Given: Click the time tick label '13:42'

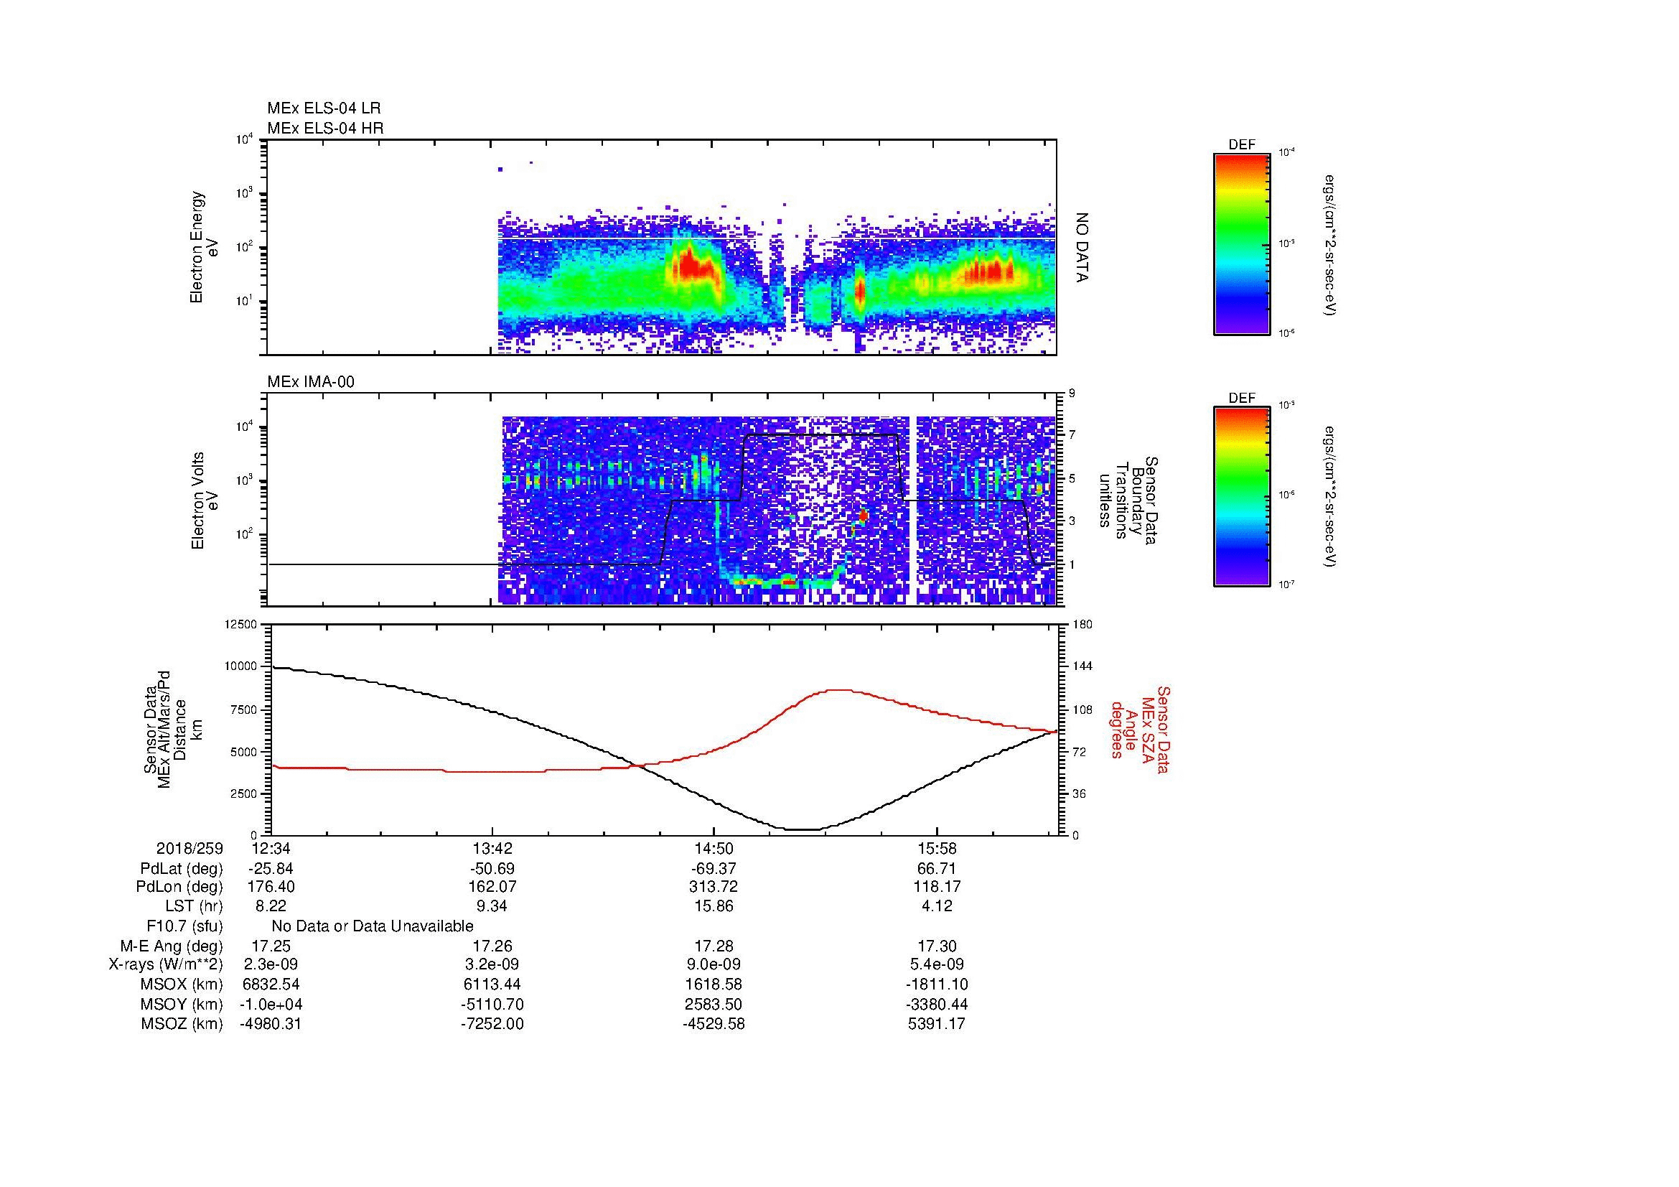Looking at the screenshot, I should tap(493, 849).
